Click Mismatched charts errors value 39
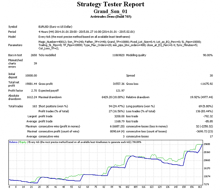220x190 pixels. point(35,63)
